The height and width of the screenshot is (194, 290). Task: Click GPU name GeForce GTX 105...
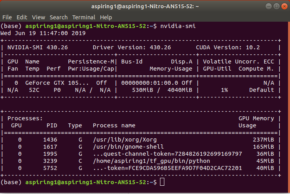click(x=57, y=83)
